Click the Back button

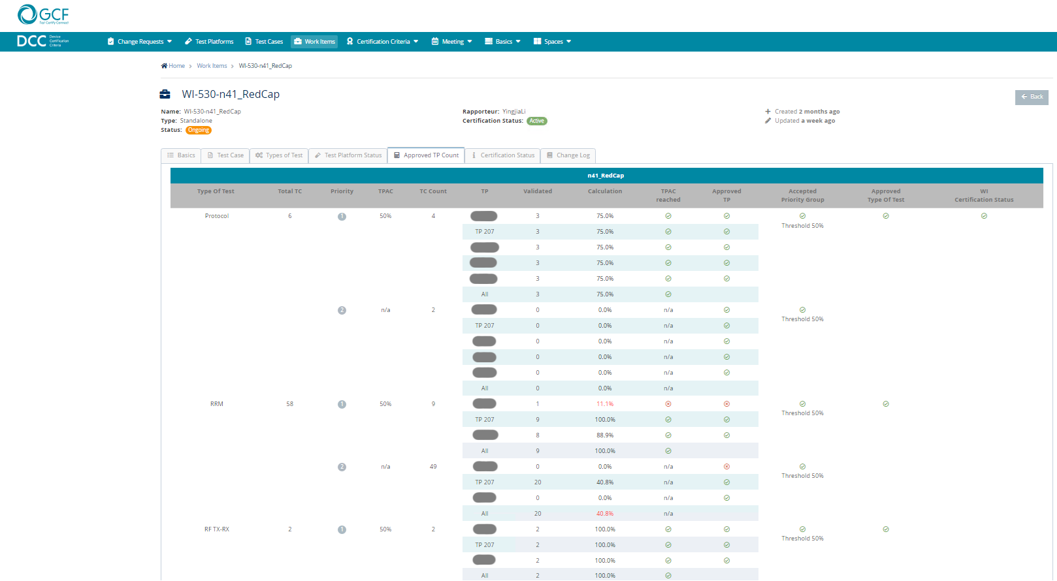click(x=1032, y=97)
